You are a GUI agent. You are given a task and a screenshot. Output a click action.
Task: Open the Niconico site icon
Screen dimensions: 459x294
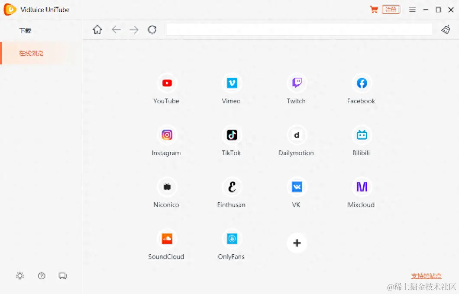pyautogui.click(x=167, y=187)
